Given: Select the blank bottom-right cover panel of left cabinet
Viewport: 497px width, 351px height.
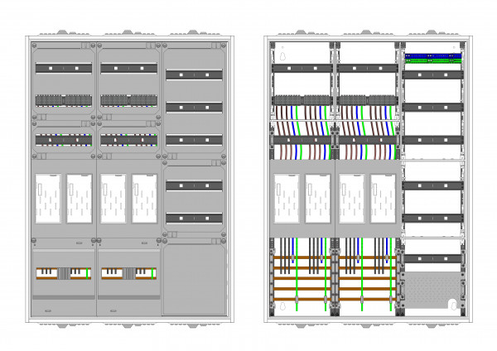Looking at the screenshot, I should [194, 279].
